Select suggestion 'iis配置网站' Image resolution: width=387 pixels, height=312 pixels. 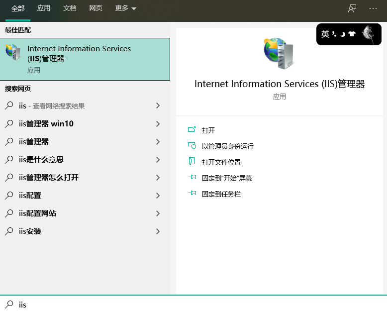pos(85,213)
